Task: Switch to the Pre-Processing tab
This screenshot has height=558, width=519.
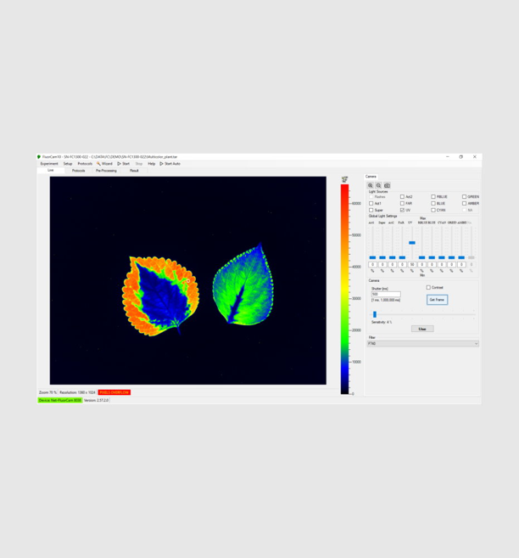Action: point(106,171)
